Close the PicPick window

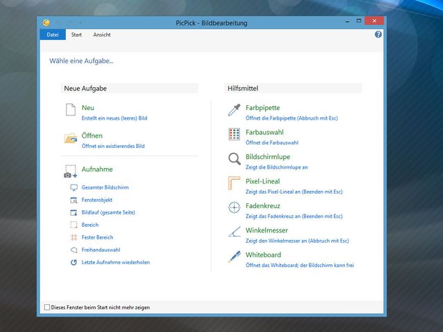[x=374, y=21]
